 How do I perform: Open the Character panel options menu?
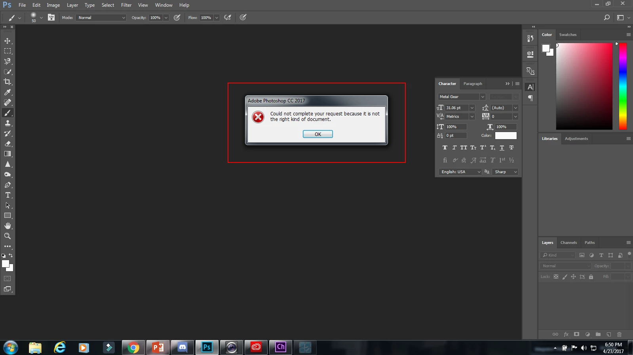[517, 83]
